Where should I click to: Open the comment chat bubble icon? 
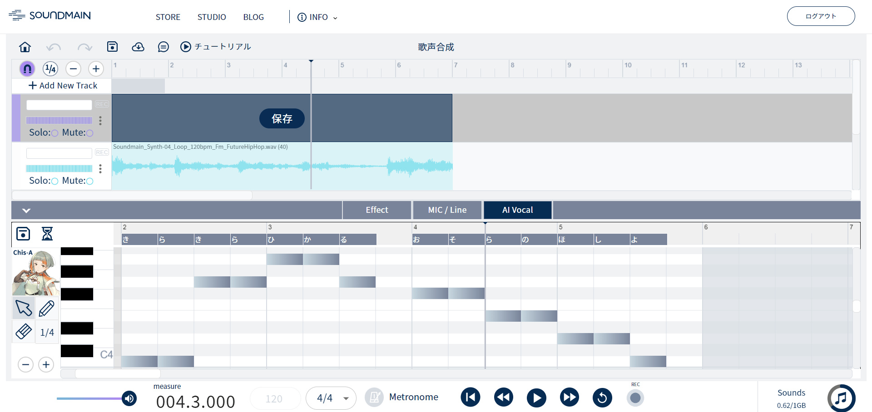coord(163,47)
